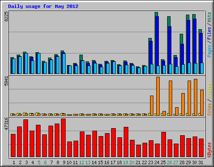Click weekend day 13 label
Screen dimensions: 214x167
coord(88,162)
